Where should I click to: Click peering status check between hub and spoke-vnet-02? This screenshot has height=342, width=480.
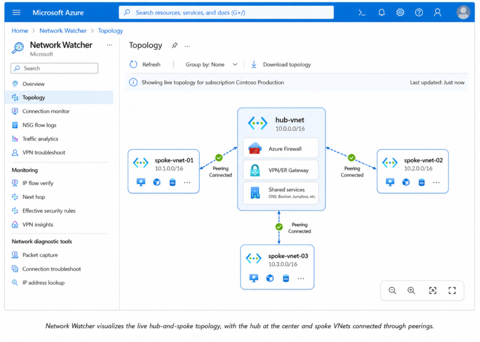click(x=352, y=157)
